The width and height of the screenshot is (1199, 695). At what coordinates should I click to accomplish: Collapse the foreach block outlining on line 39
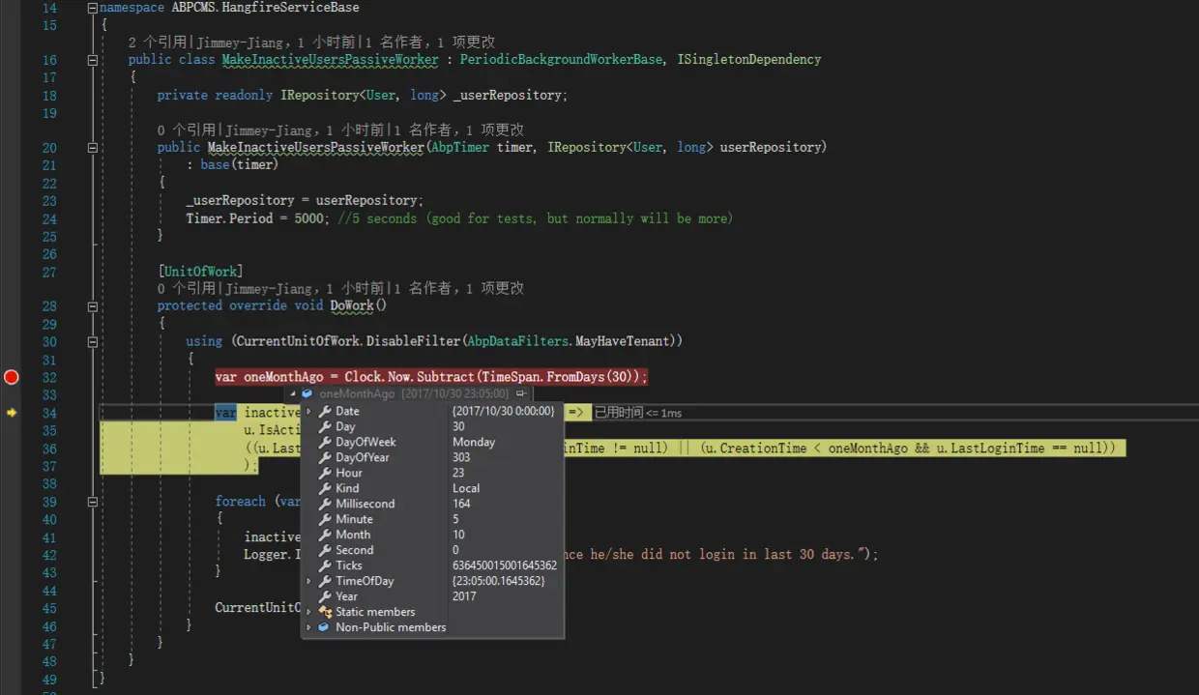(93, 501)
